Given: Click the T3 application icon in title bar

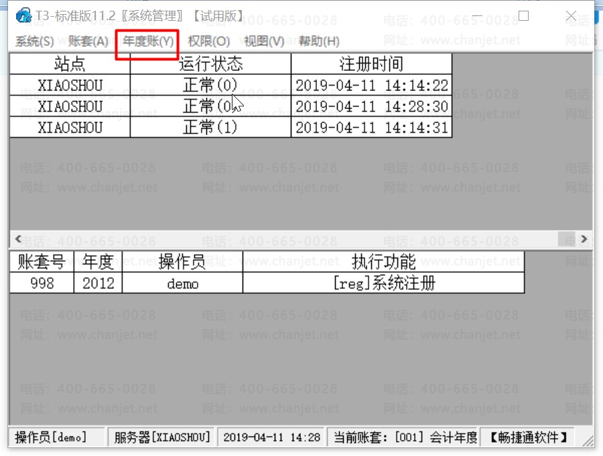Looking at the screenshot, I should pyautogui.click(x=24, y=16).
